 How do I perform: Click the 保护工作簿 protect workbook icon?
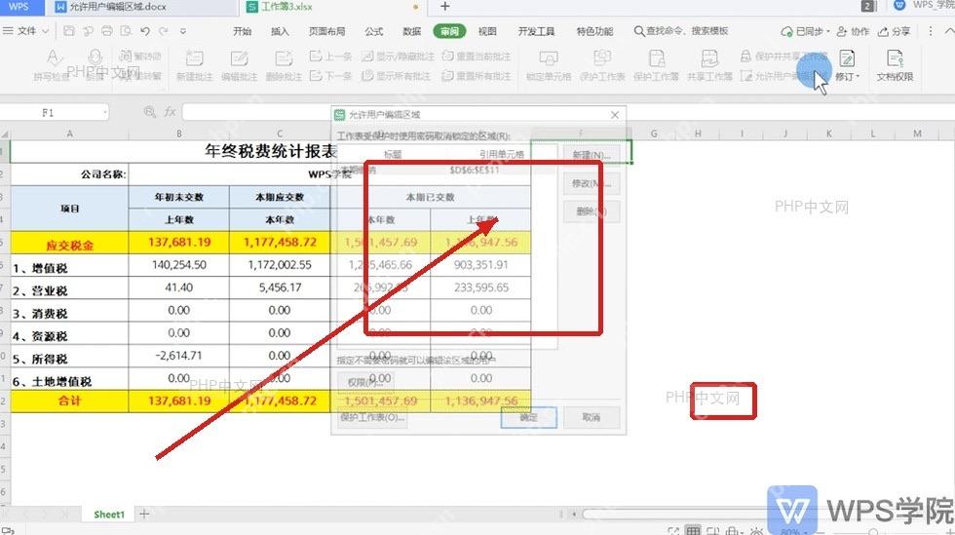(656, 58)
